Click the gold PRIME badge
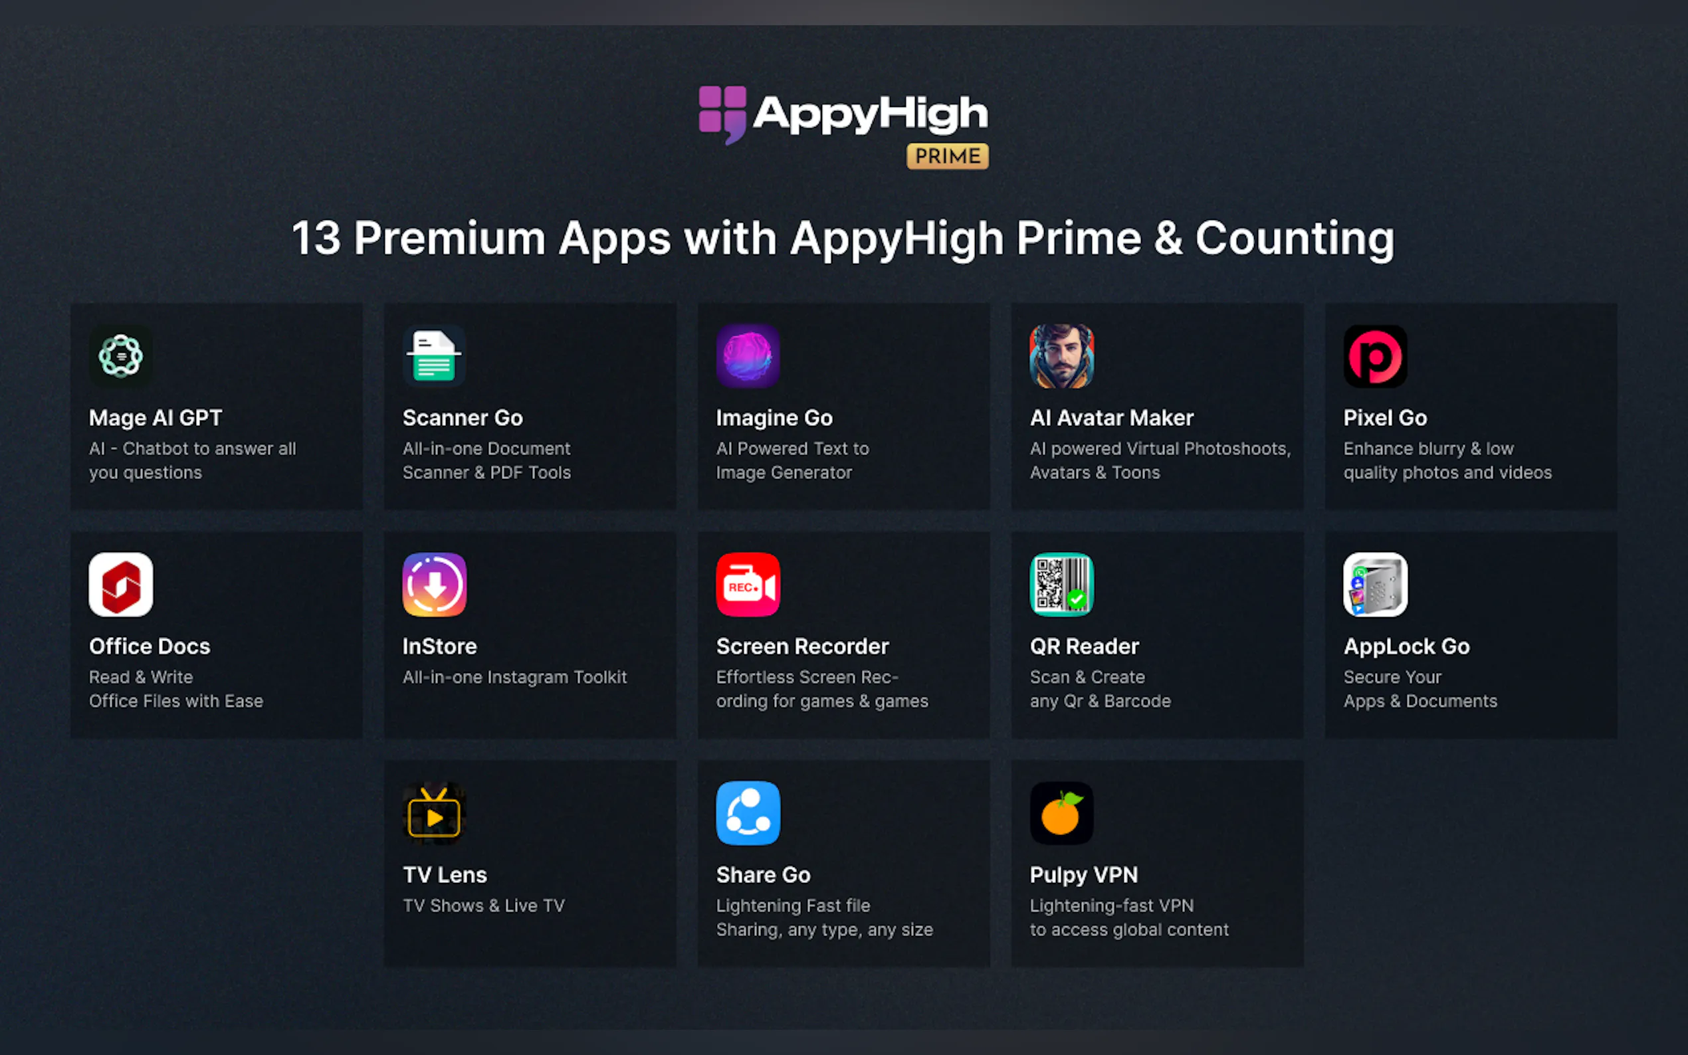The height and width of the screenshot is (1055, 1688). 947,156
